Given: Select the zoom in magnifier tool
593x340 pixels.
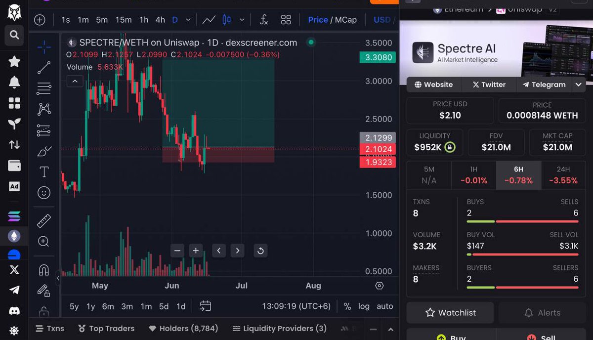Looking at the screenshot, I should pyautogui.click(x=43, y=242).
